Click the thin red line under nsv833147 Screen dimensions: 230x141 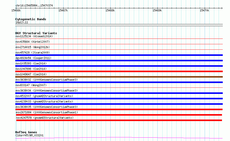119,87
